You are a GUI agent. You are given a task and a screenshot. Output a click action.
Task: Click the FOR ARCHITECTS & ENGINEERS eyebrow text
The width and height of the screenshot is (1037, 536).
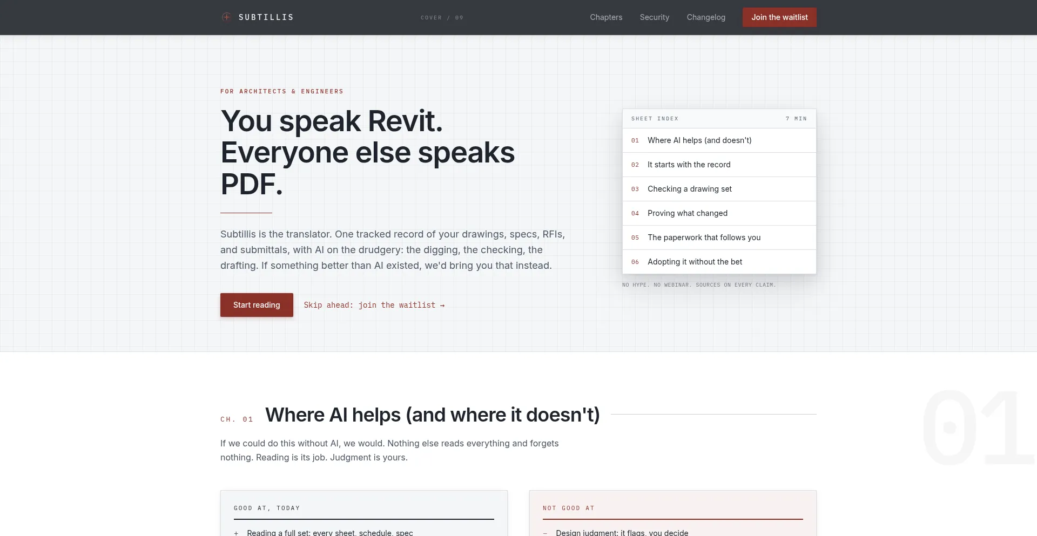[x=282, y=91]
